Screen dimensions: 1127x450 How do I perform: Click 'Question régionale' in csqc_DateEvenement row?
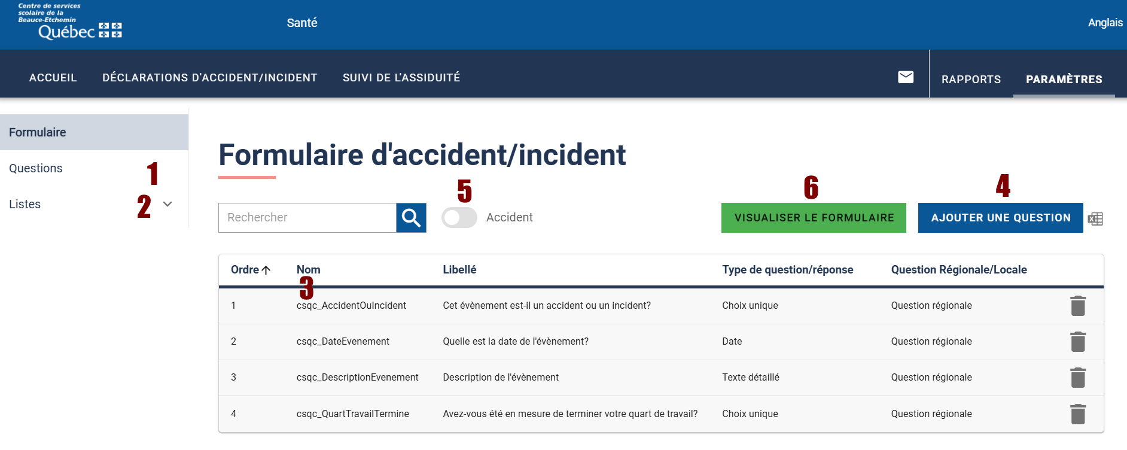coord(931,342)
